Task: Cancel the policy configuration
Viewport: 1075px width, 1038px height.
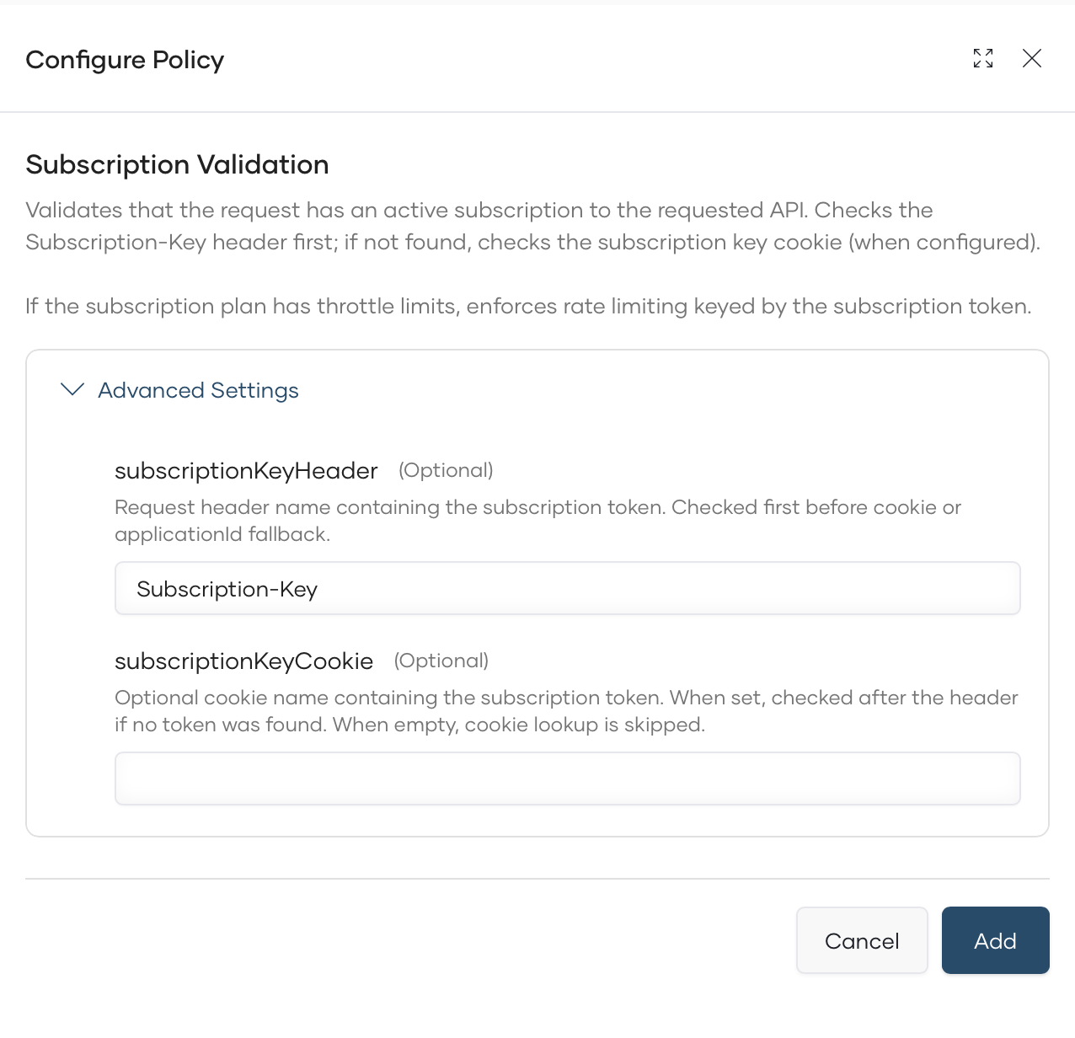Action: [862, 940]
